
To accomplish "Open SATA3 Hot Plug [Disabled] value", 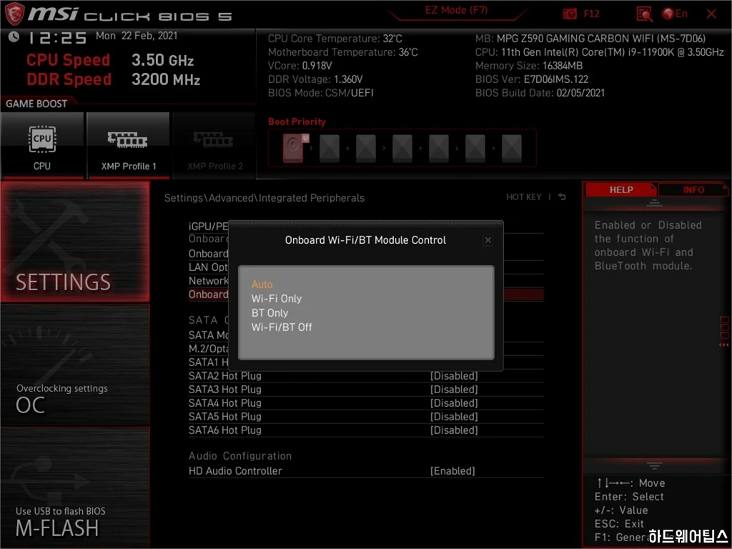I will tap(454, 390).
